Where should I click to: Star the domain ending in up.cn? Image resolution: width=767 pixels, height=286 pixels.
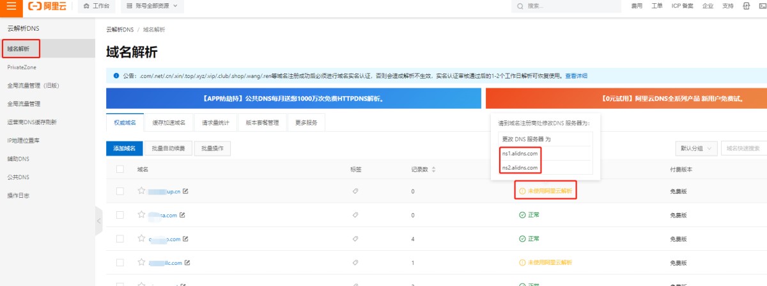[x=142, y=191]
